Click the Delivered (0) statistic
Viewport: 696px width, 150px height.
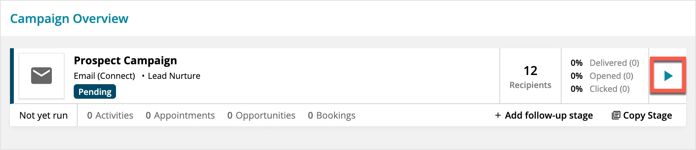click(614, 63)
